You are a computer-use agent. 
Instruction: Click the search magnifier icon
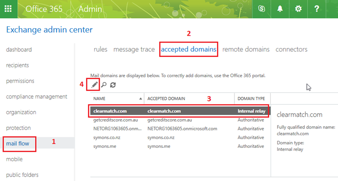104,85
